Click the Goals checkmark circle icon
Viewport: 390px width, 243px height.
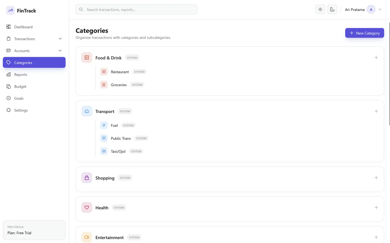click(x=8, y=98)
